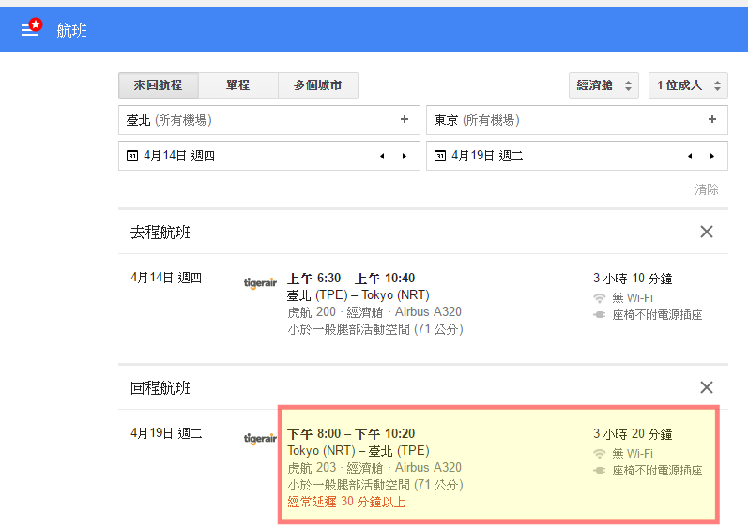Select 來回航程 round trip tab
748x527 pixels.
pyautogui.click(x=158, y=85)
